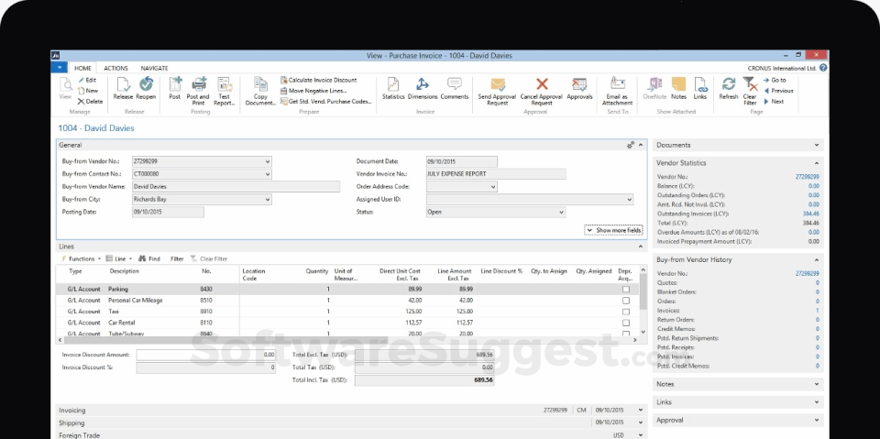Click the Send Approval Request icon

click(x=498, y=86)
